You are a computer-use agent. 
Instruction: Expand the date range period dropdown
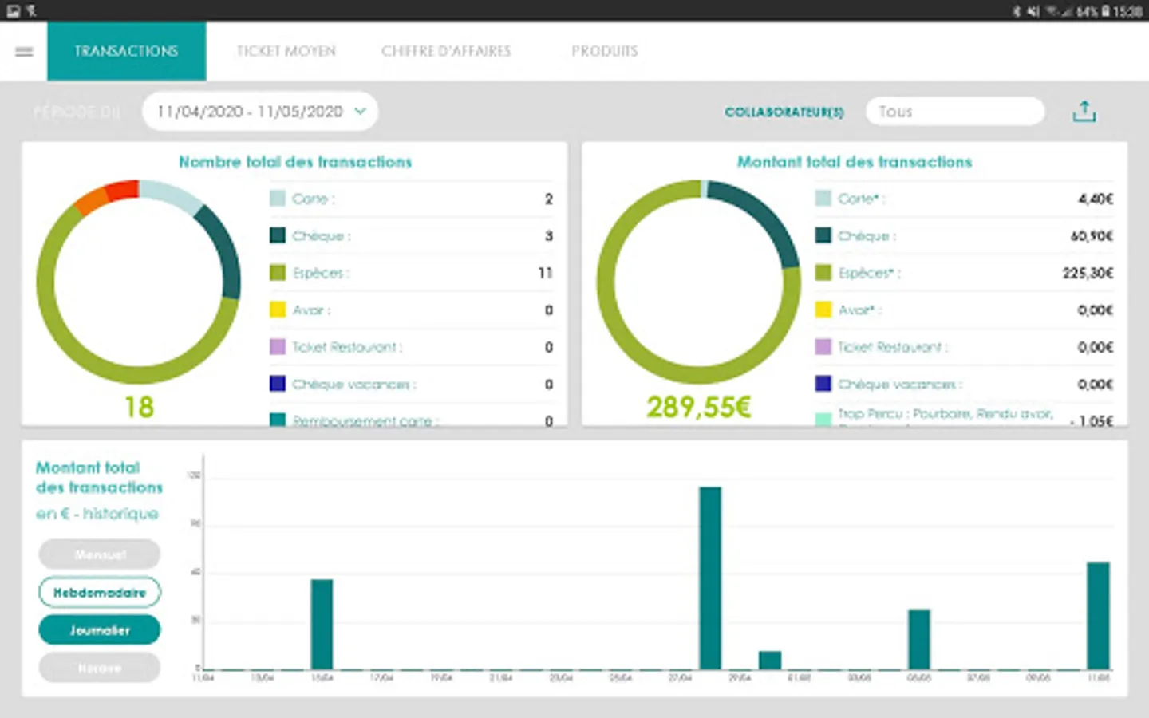(x=260, y=112)
